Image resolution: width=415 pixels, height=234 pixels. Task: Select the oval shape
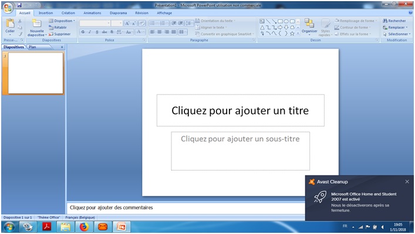[286, 21]
